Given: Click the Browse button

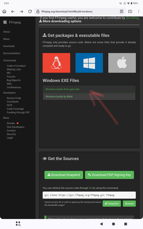Looking at the screenshot, I should [129, 204].
